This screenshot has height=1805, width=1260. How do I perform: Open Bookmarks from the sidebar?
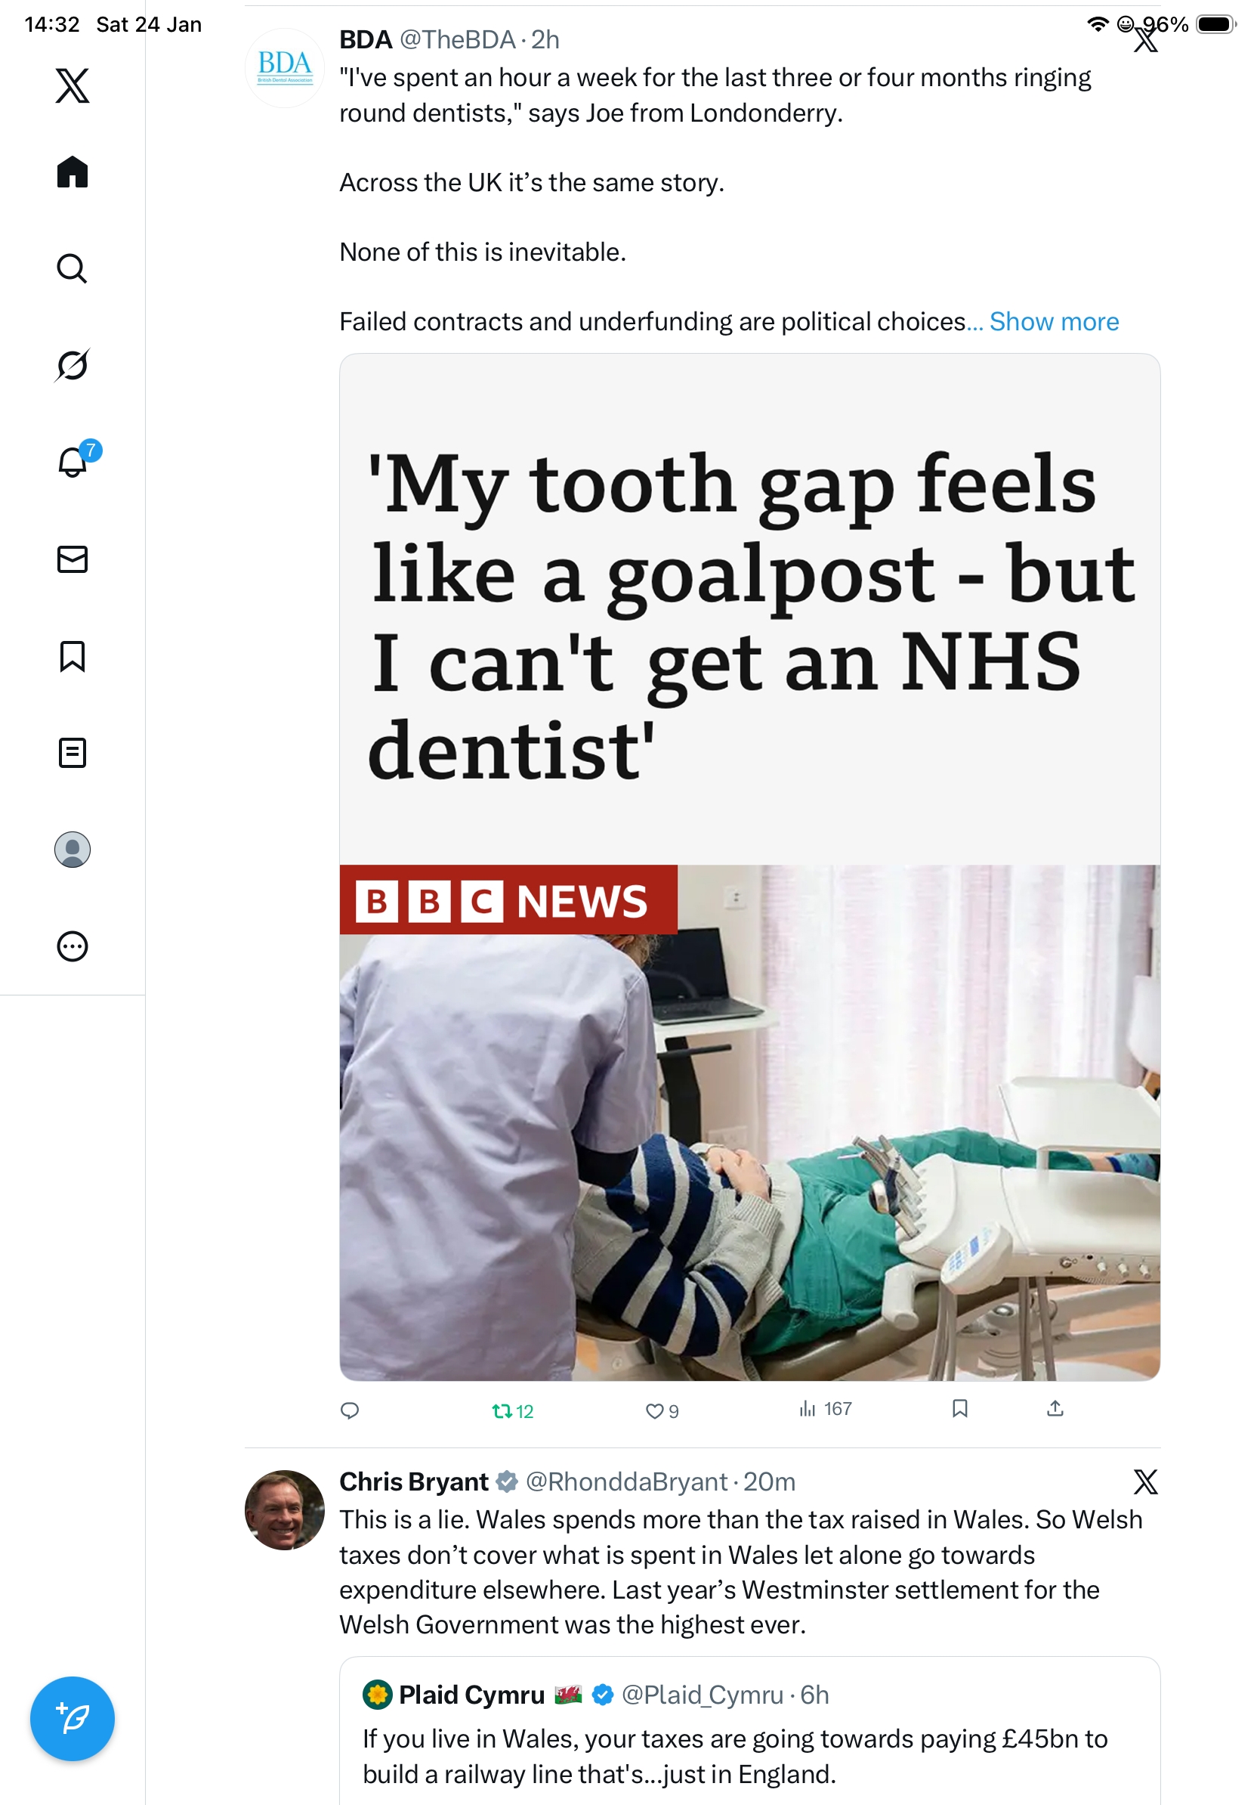[73, 655]
